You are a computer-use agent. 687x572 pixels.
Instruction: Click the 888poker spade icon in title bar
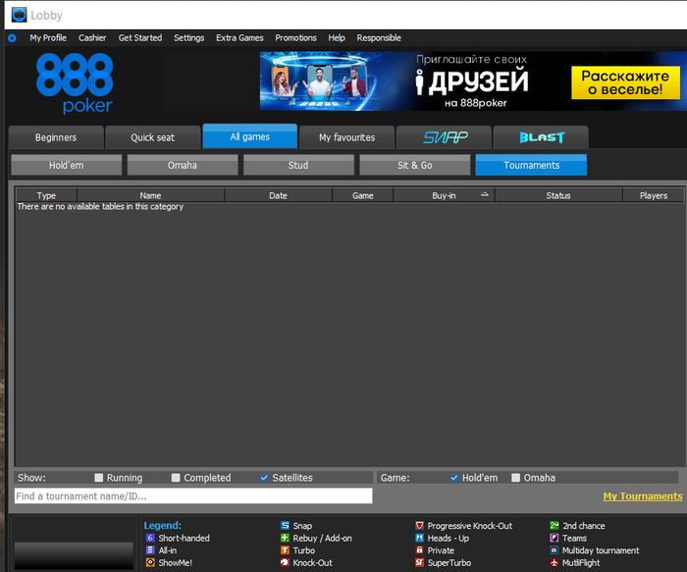(x=19, y=15)
